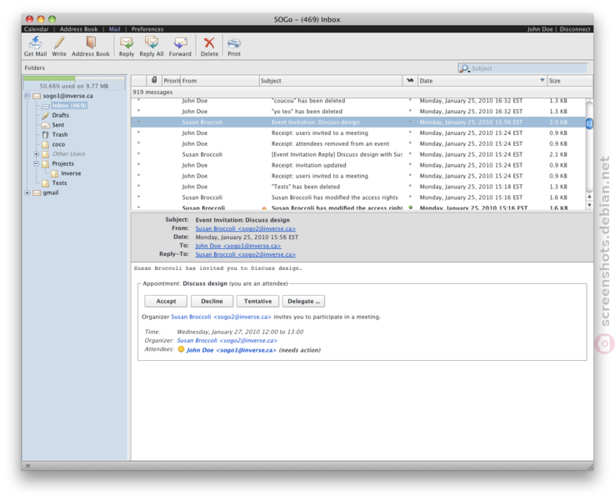Viewport: 615px width, 500px height.
Task: Click the Priority column header
Action: point(172,80)
